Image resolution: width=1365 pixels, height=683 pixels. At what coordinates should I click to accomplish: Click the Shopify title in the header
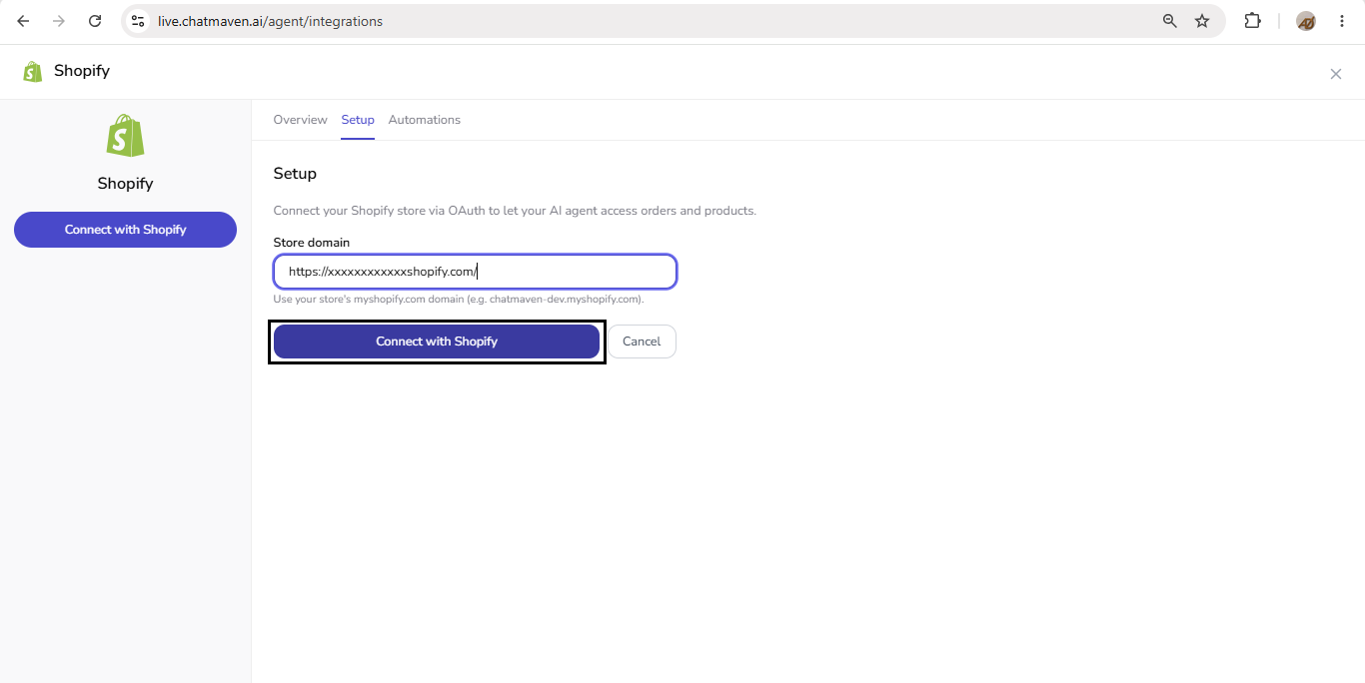point(82,71)
